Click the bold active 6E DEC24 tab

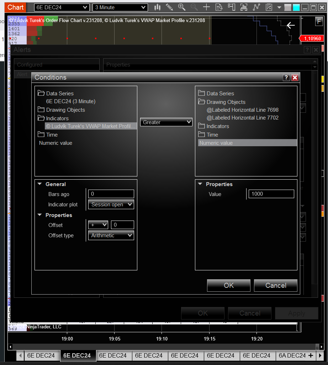tap(77, 355)
